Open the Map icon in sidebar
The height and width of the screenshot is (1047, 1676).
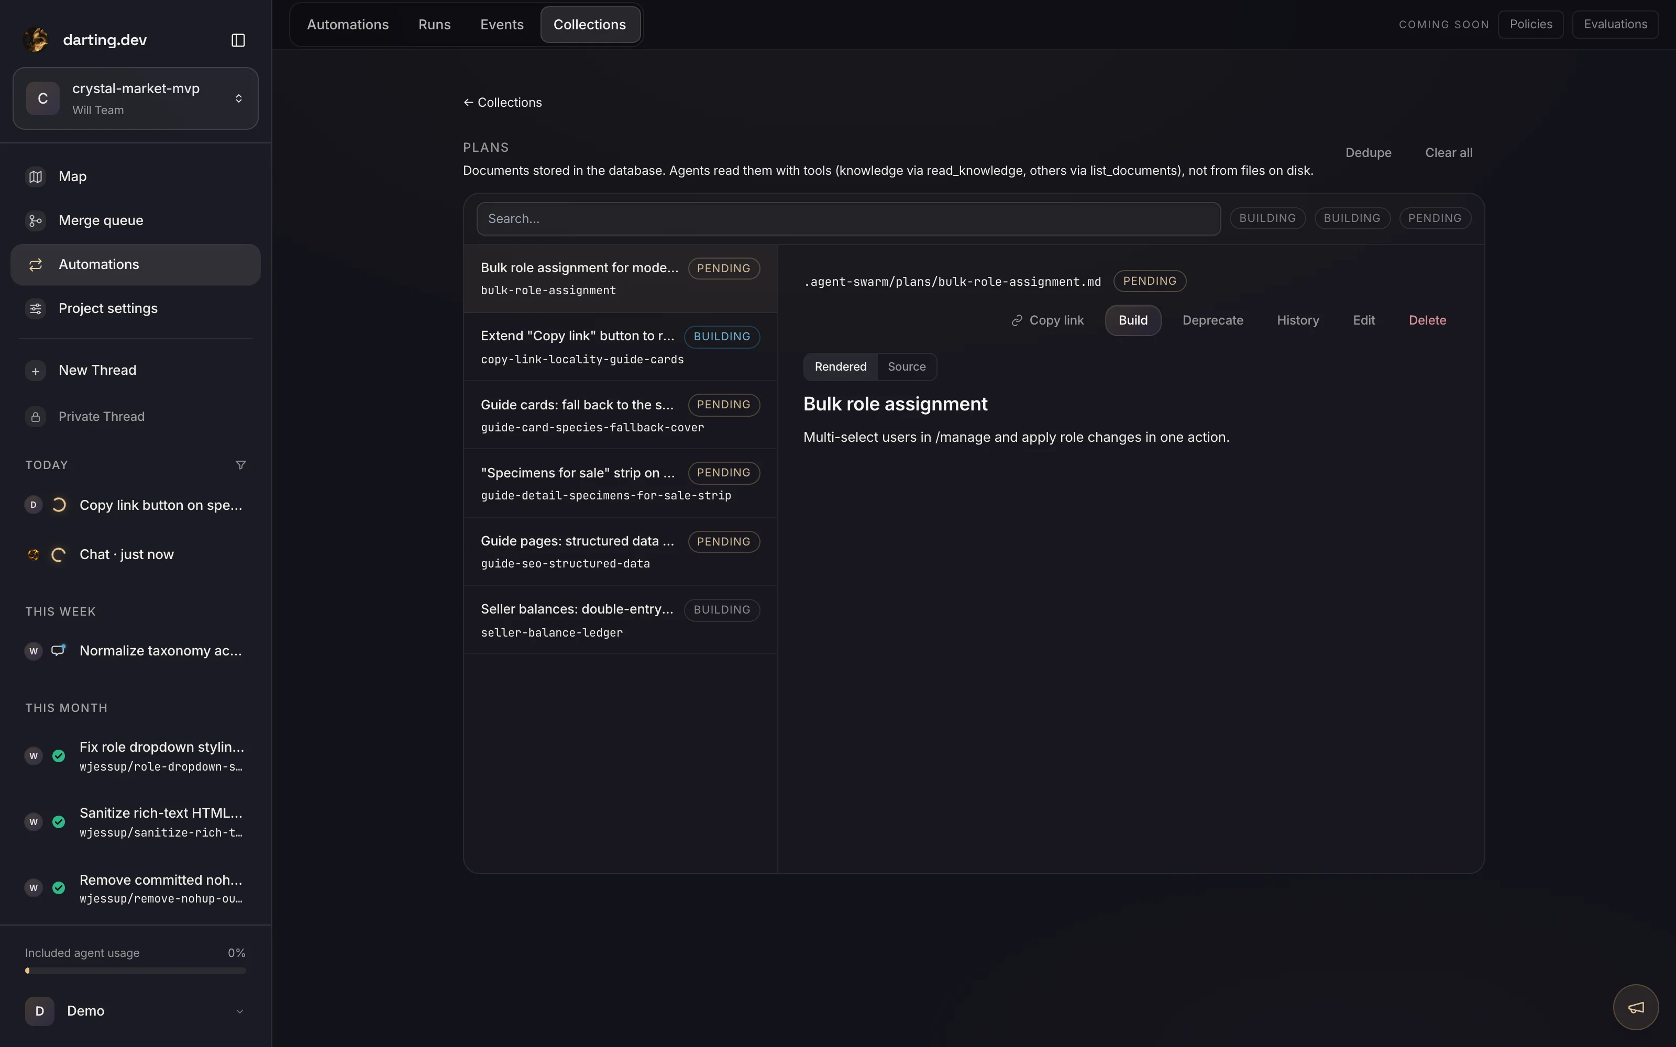pyautogui.click(x=35, y=176)
